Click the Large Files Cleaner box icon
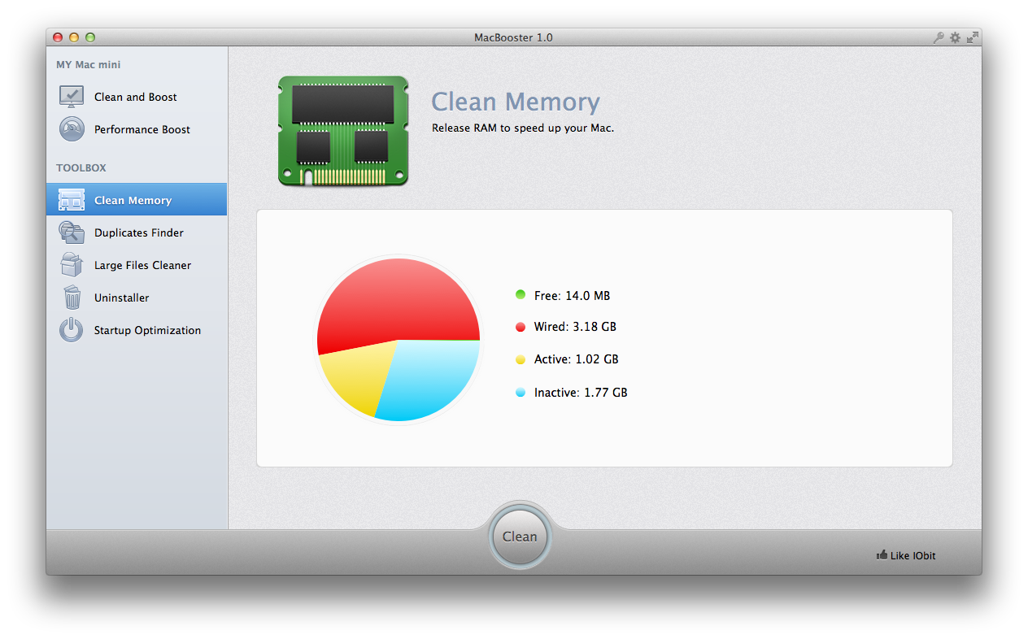Image resolution: width=1028 pixels, height=639 pixels. [72, 264]
